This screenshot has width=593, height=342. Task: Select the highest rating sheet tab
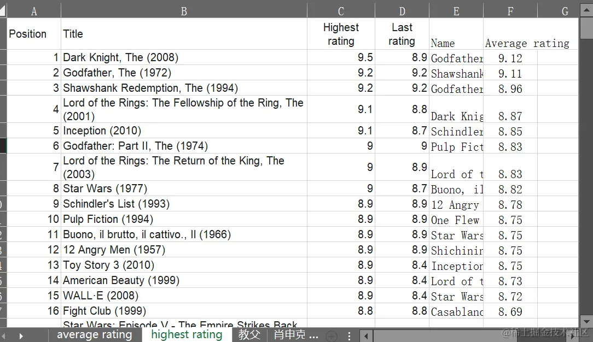tap(187, 334)
